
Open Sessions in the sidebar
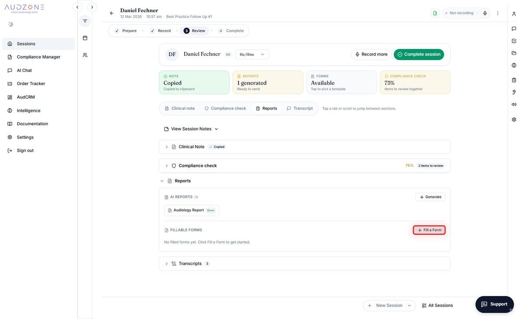pos(39,44)
